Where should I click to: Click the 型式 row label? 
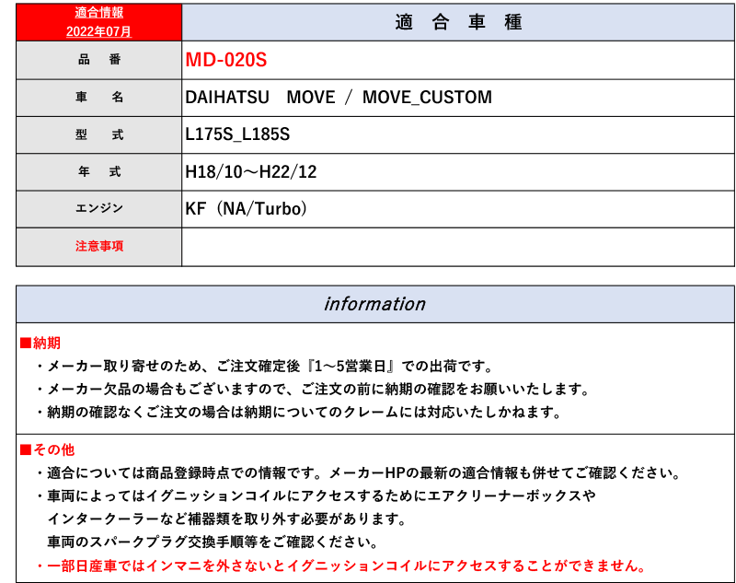(99, 134)
